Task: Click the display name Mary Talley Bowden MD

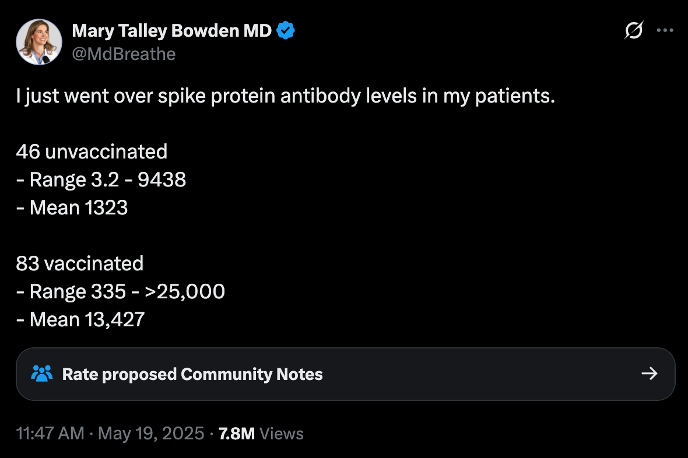Action: 171,31
